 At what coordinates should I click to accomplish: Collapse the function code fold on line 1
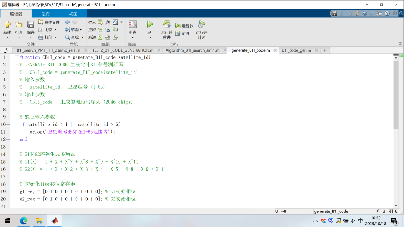click(x=17, y=57)
